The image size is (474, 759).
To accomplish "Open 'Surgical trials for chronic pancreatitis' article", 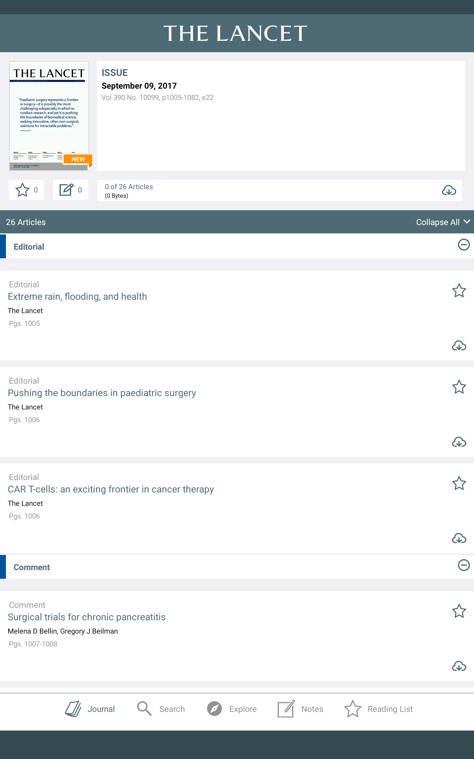I will coord(87,617).
